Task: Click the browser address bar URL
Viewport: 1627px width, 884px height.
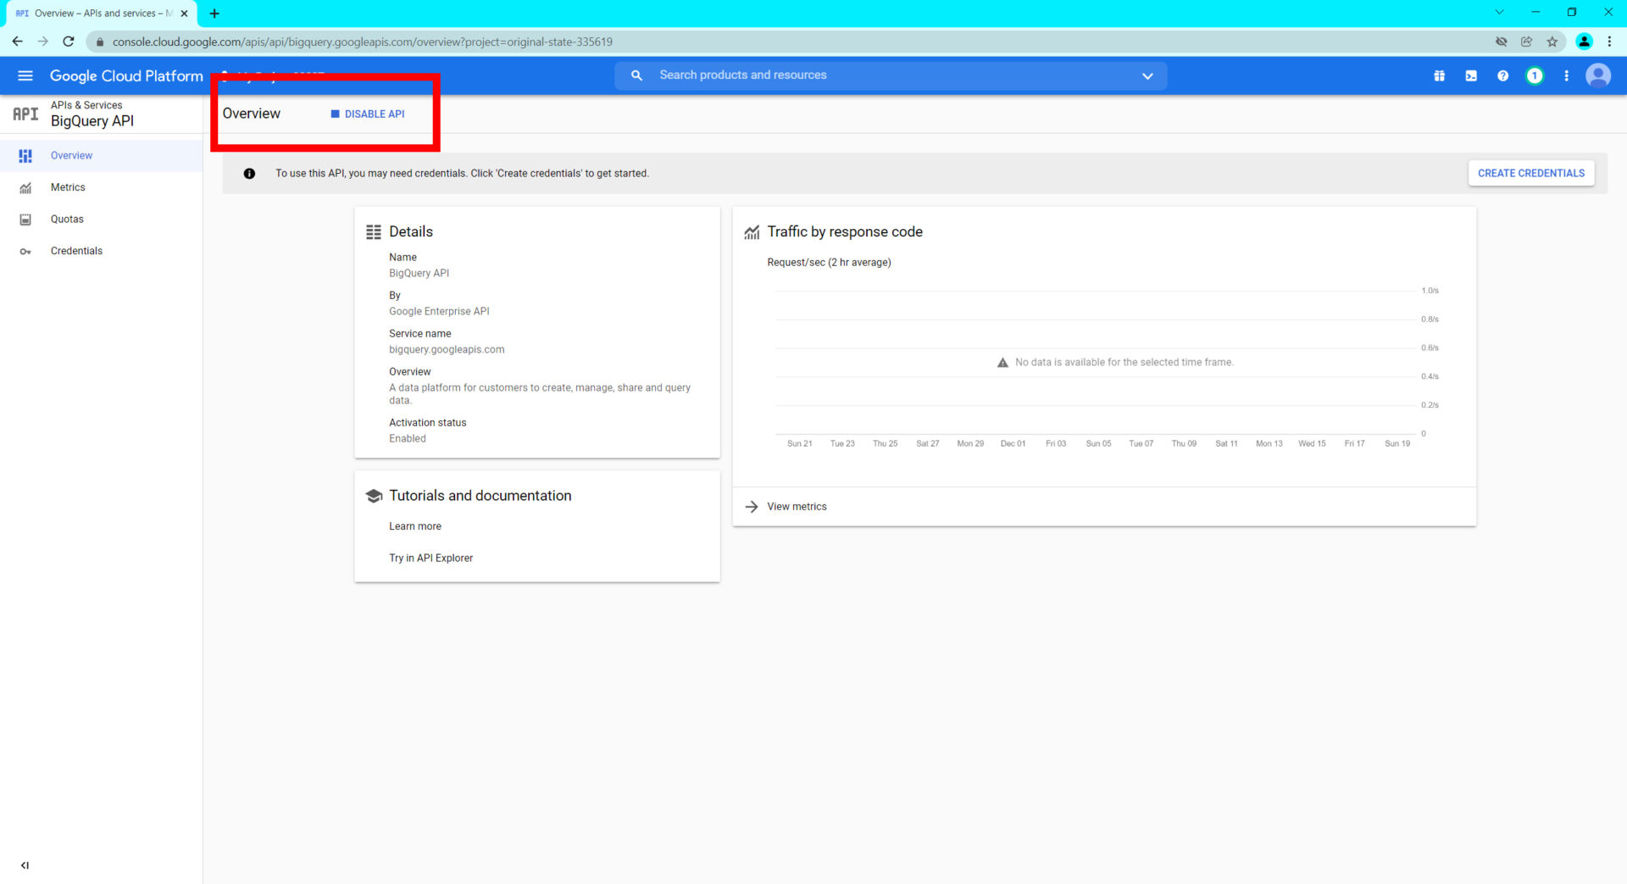Action: click(x=362, y=42)
